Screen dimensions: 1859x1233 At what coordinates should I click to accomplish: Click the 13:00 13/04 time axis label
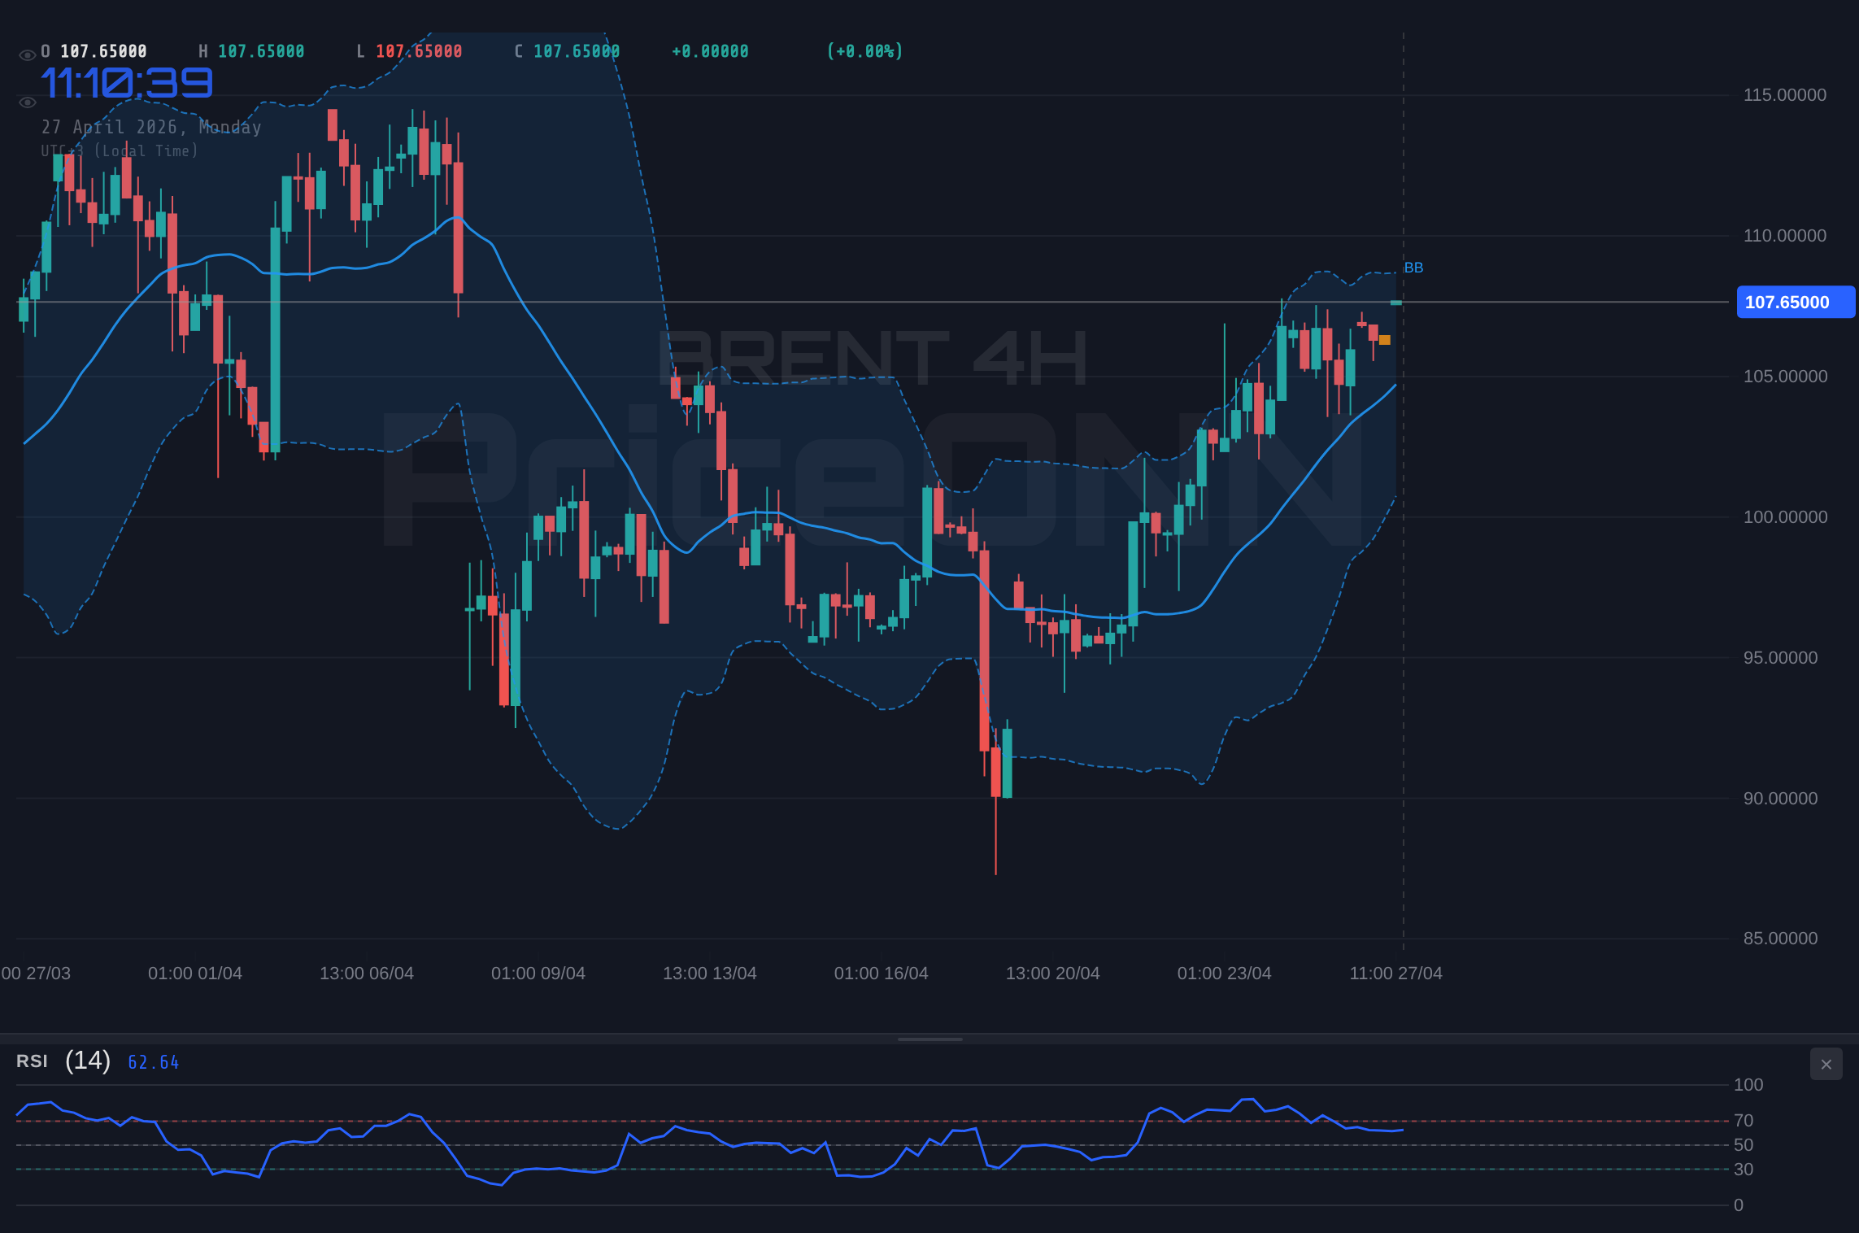[x=710, y=974]
